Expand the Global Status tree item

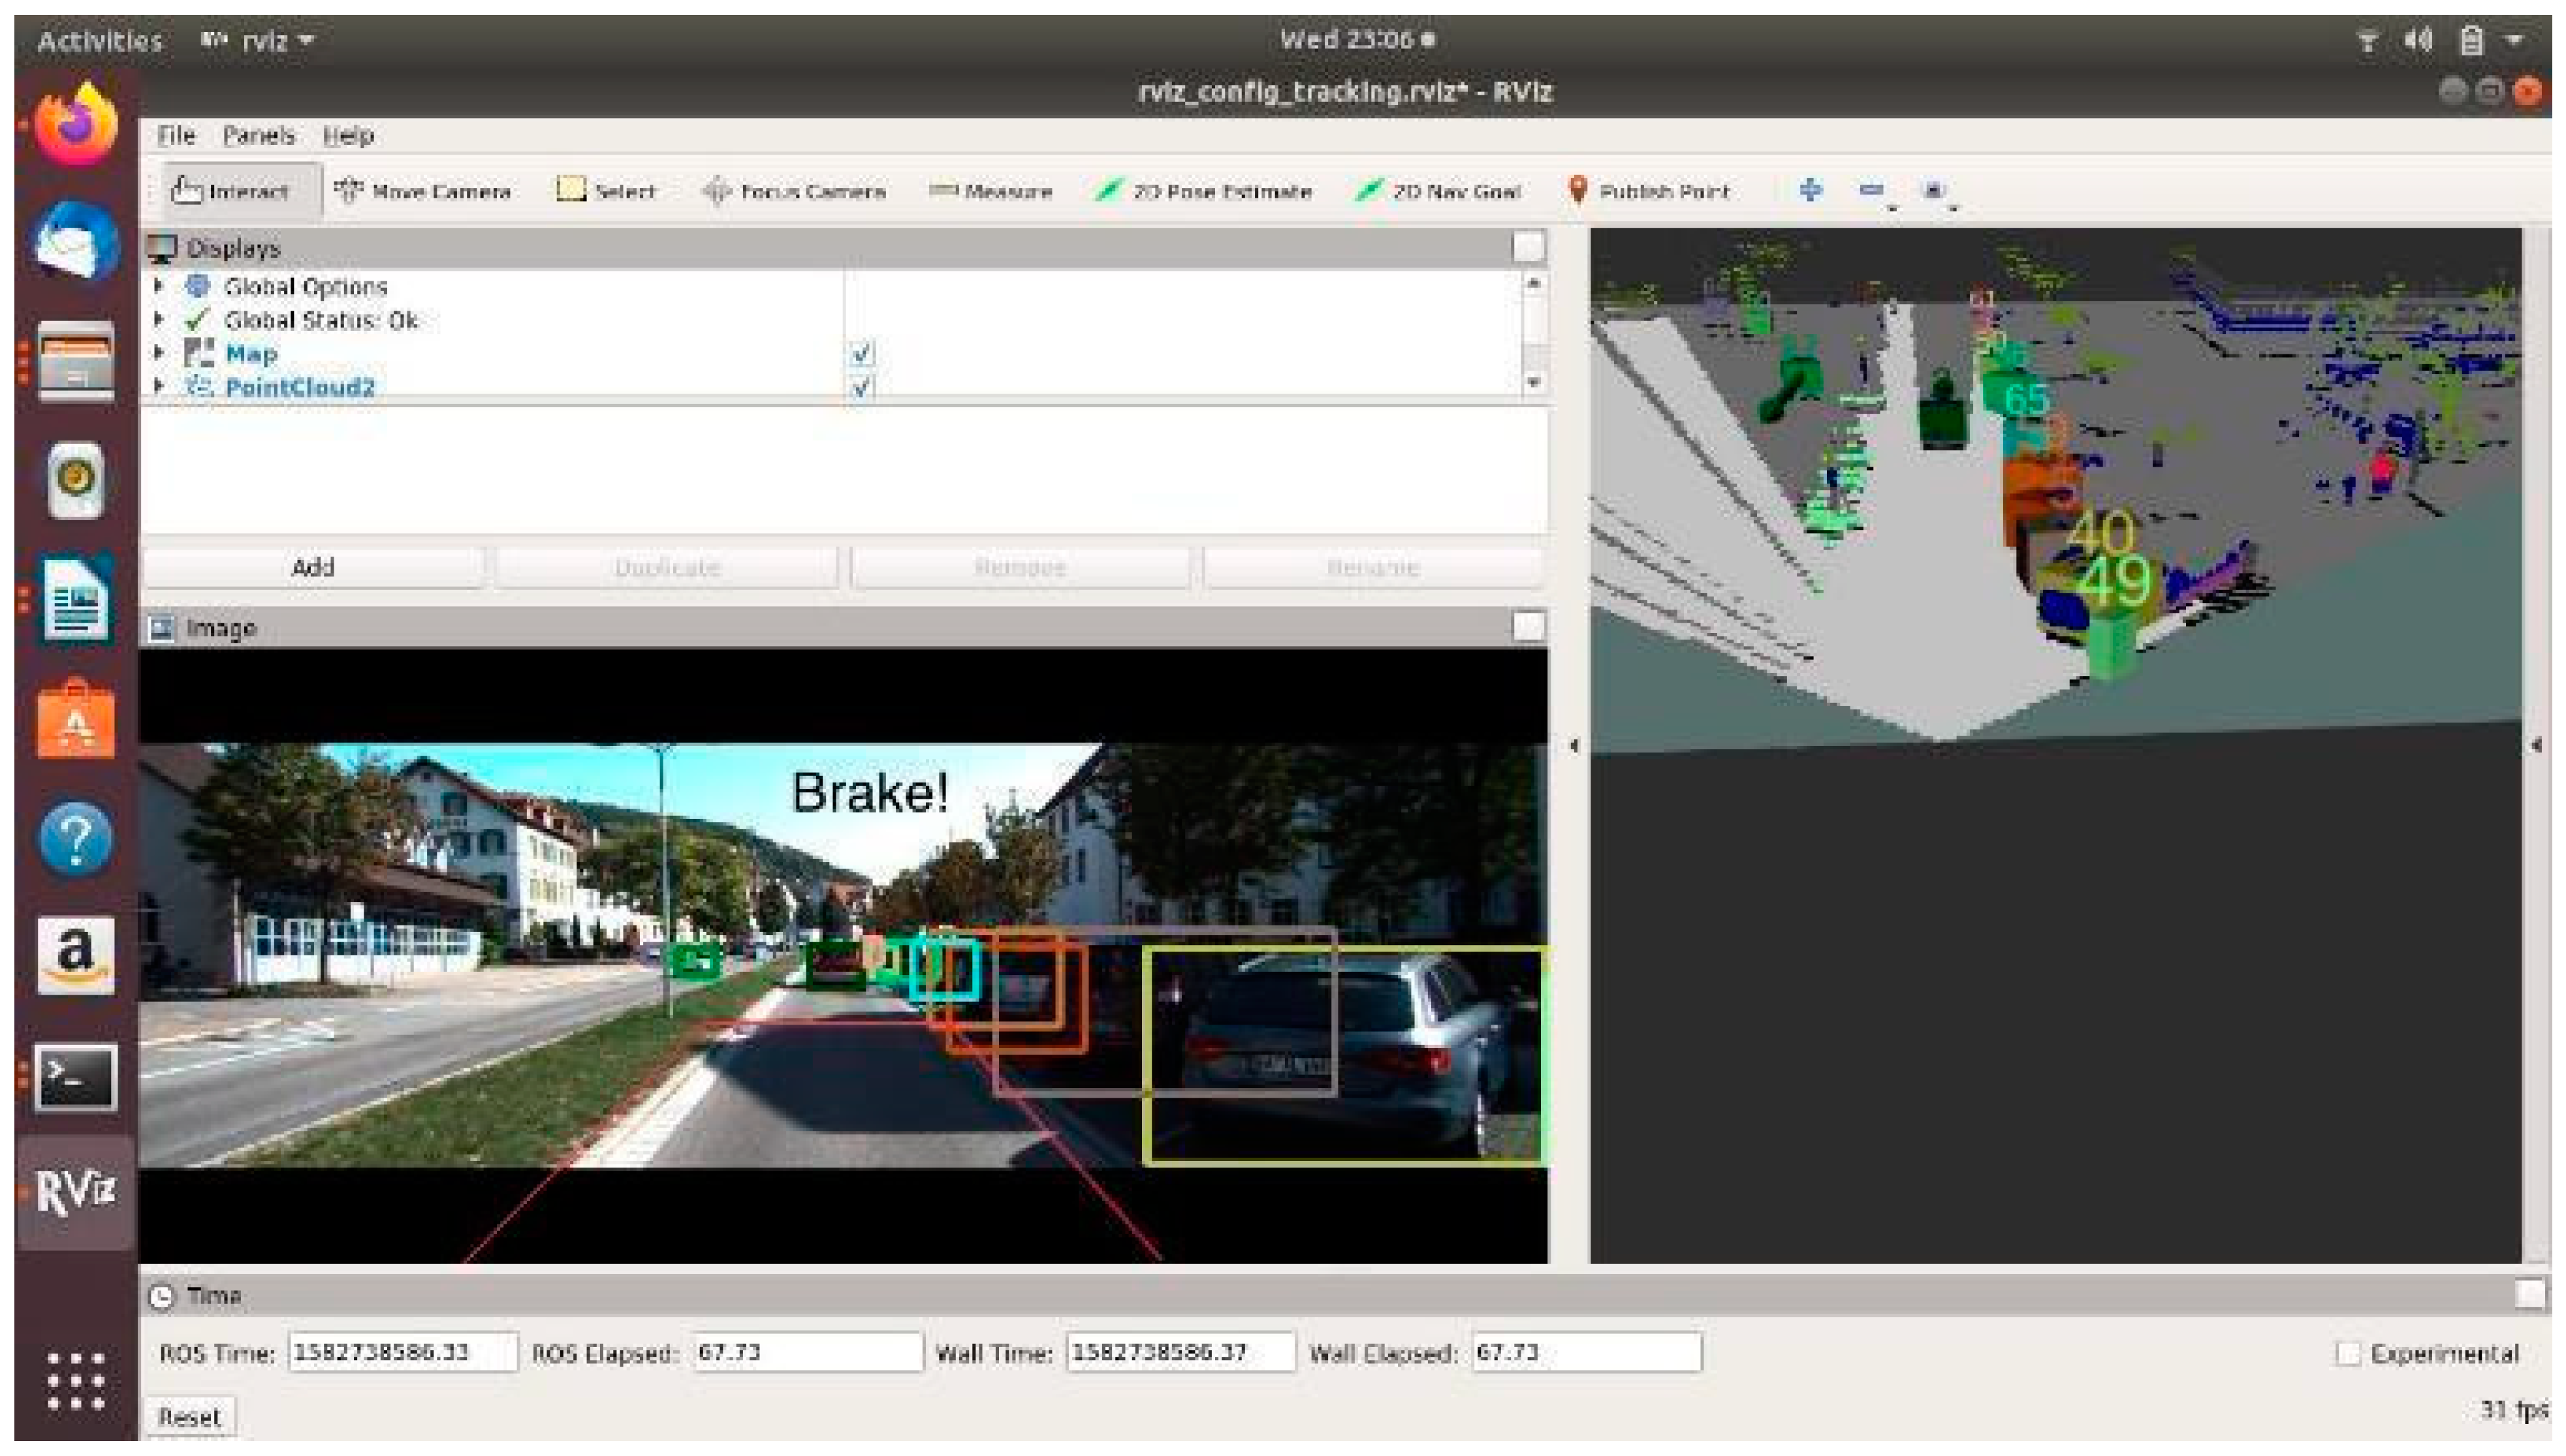tap(159, 320)
